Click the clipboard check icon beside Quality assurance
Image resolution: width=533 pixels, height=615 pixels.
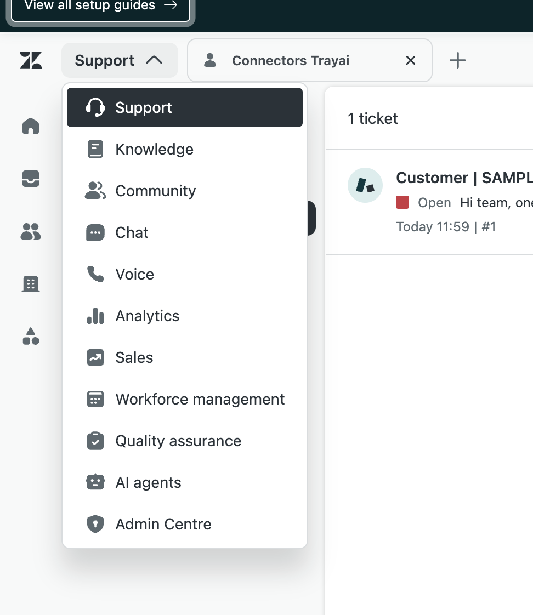(x=95, y=441)
